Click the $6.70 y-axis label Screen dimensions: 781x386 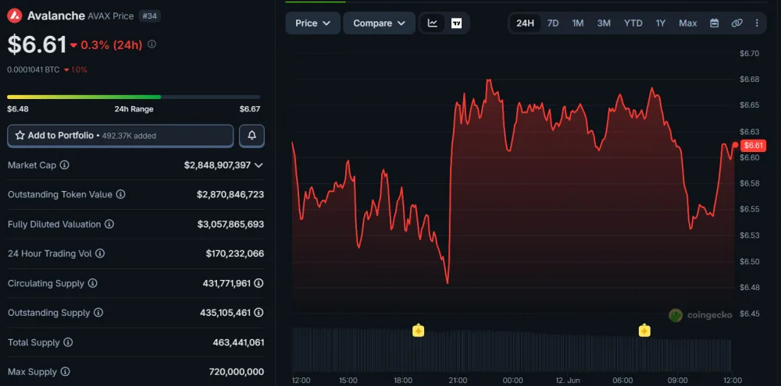tap(749, 53)
